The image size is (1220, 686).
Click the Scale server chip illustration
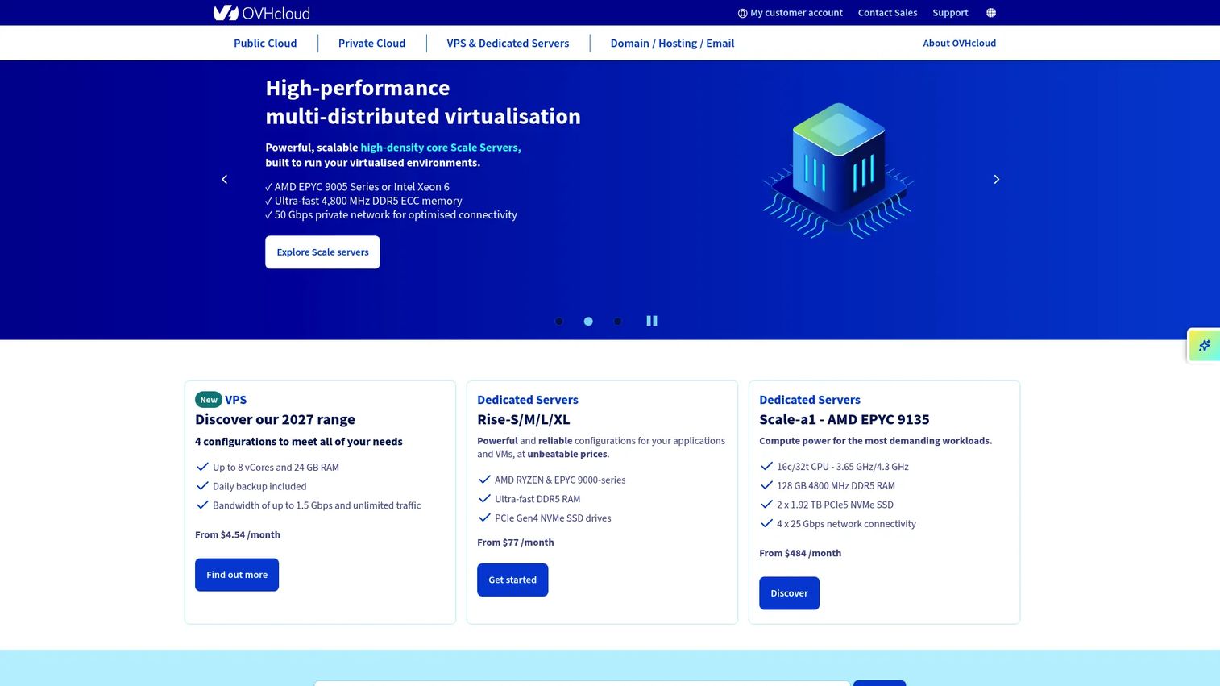tap(838, 171)
